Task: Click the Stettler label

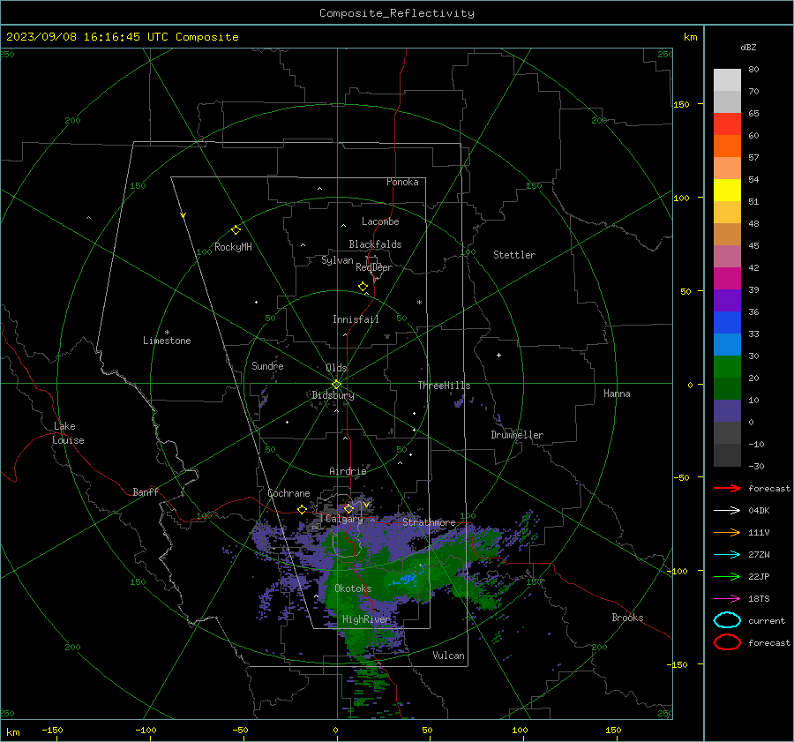Action: pos(514,255)
